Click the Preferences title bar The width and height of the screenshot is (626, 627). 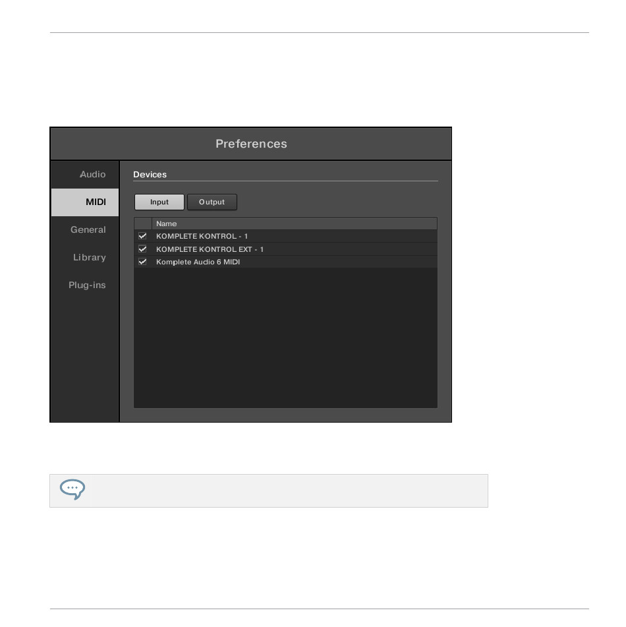251,144
